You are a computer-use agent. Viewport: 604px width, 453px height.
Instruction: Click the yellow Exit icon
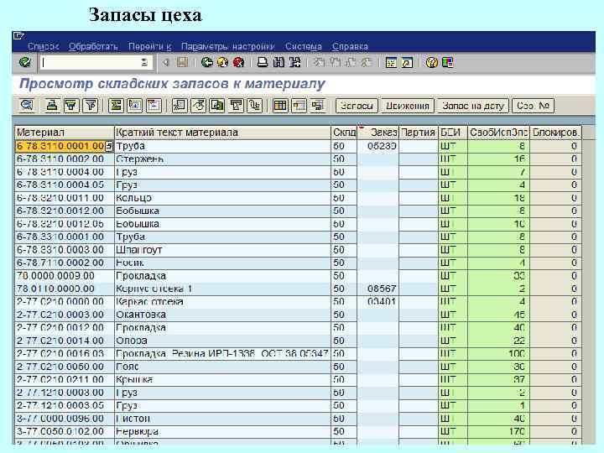point(222,62)
